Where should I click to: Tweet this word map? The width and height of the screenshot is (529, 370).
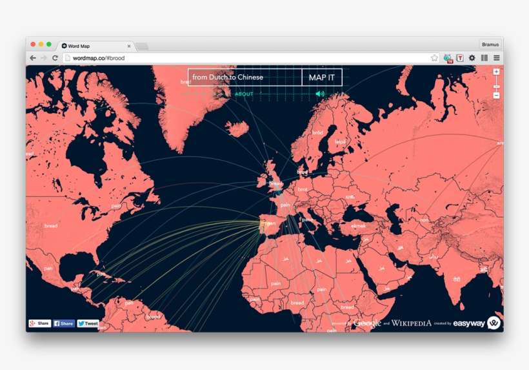point(88,324)
